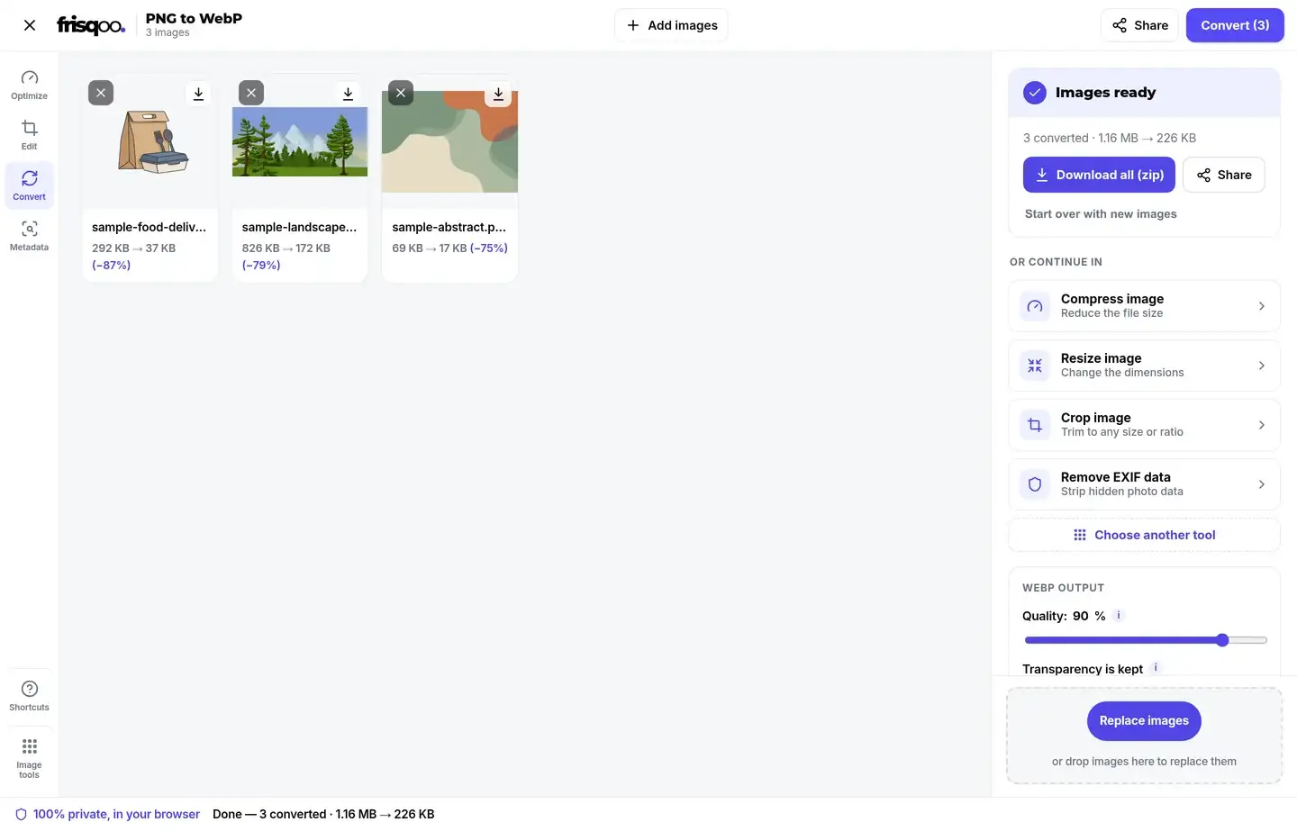This screenshot has height=831, width=1297.
Task: Expand Remove EXIF data option
Action: click(x=1144, y=484)
